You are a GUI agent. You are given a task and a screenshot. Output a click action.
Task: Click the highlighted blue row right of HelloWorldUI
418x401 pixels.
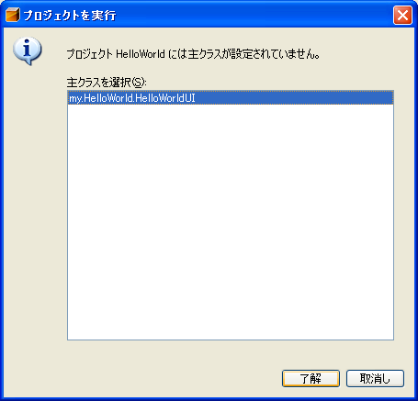294,98
